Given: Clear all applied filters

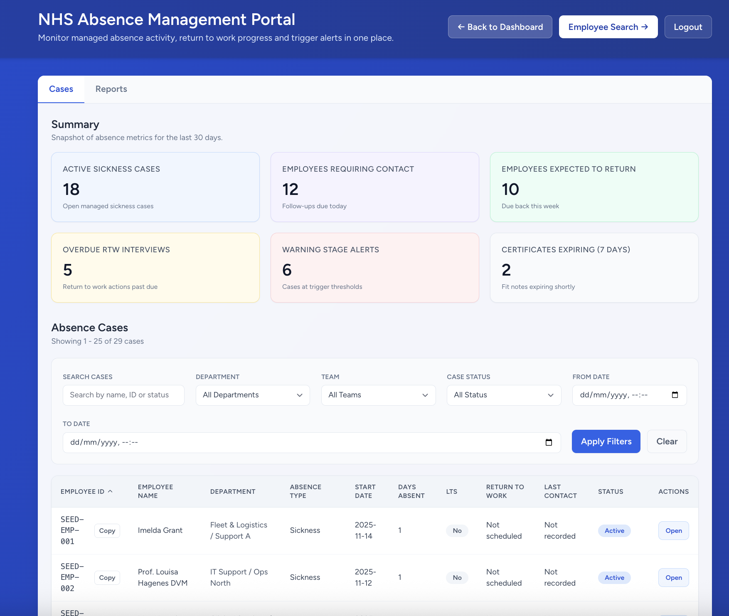Looking at the screenshot, I should click(667, 441).
